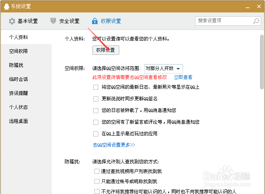Click the vertical scrollbar thumb
This screenshot has height=194, width=265.
(x=262, y=62)
